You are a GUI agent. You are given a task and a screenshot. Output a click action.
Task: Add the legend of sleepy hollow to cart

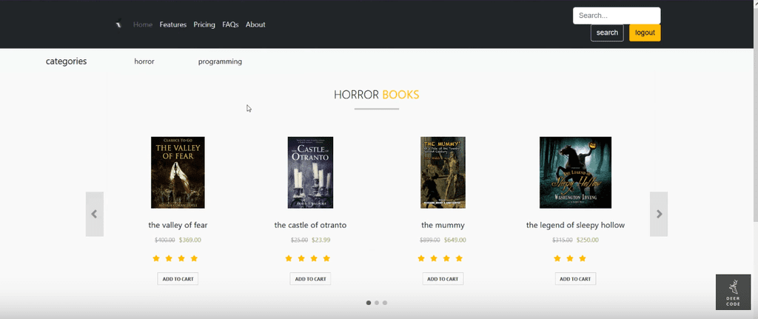575,279
